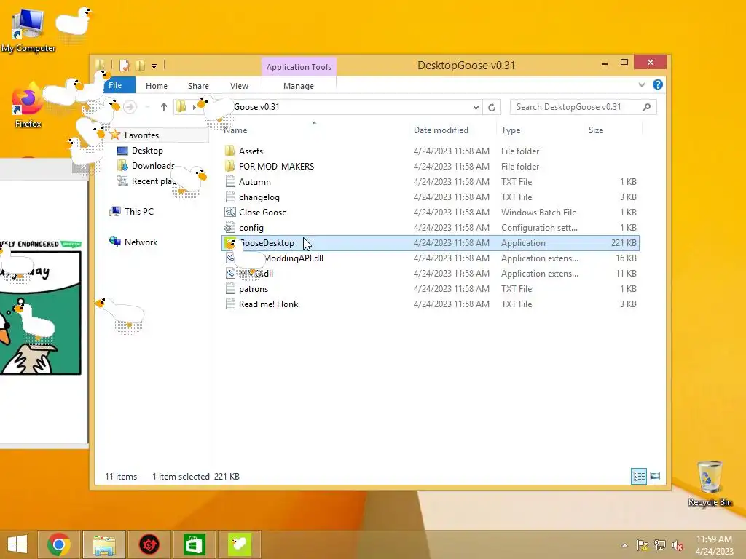Click the 221 KB size cell
Image resolution: width=746 pixels, height=559 pixels.
[624, 243]
